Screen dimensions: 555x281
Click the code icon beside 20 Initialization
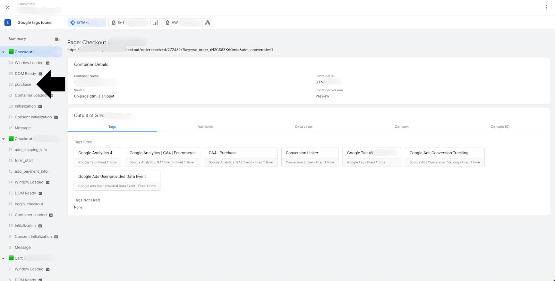pyautogui.click(x=40, y=106)
